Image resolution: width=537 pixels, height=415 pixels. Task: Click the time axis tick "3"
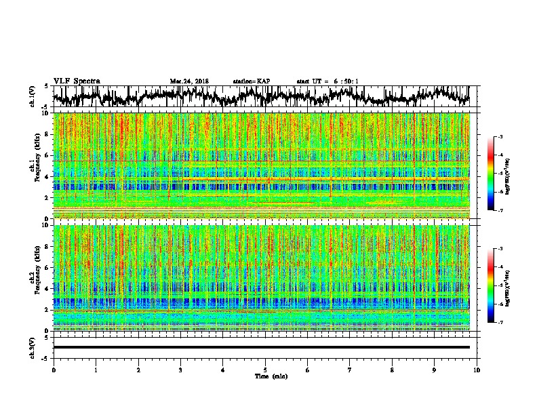pos(180,370)
